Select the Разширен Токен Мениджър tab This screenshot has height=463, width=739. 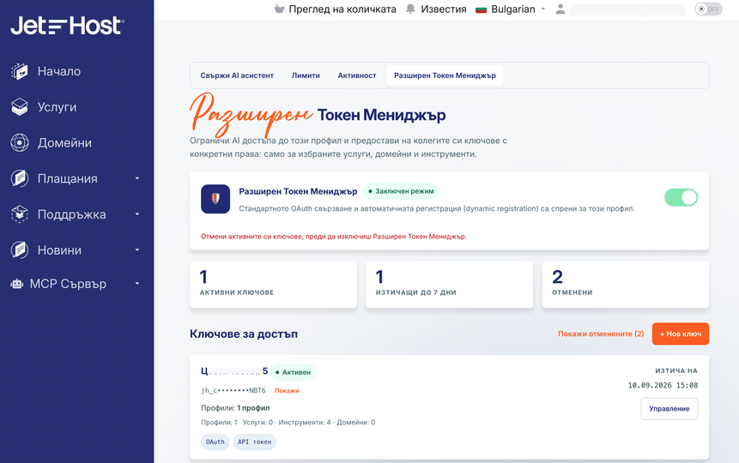pyautogui.click(x=445, y=75)
